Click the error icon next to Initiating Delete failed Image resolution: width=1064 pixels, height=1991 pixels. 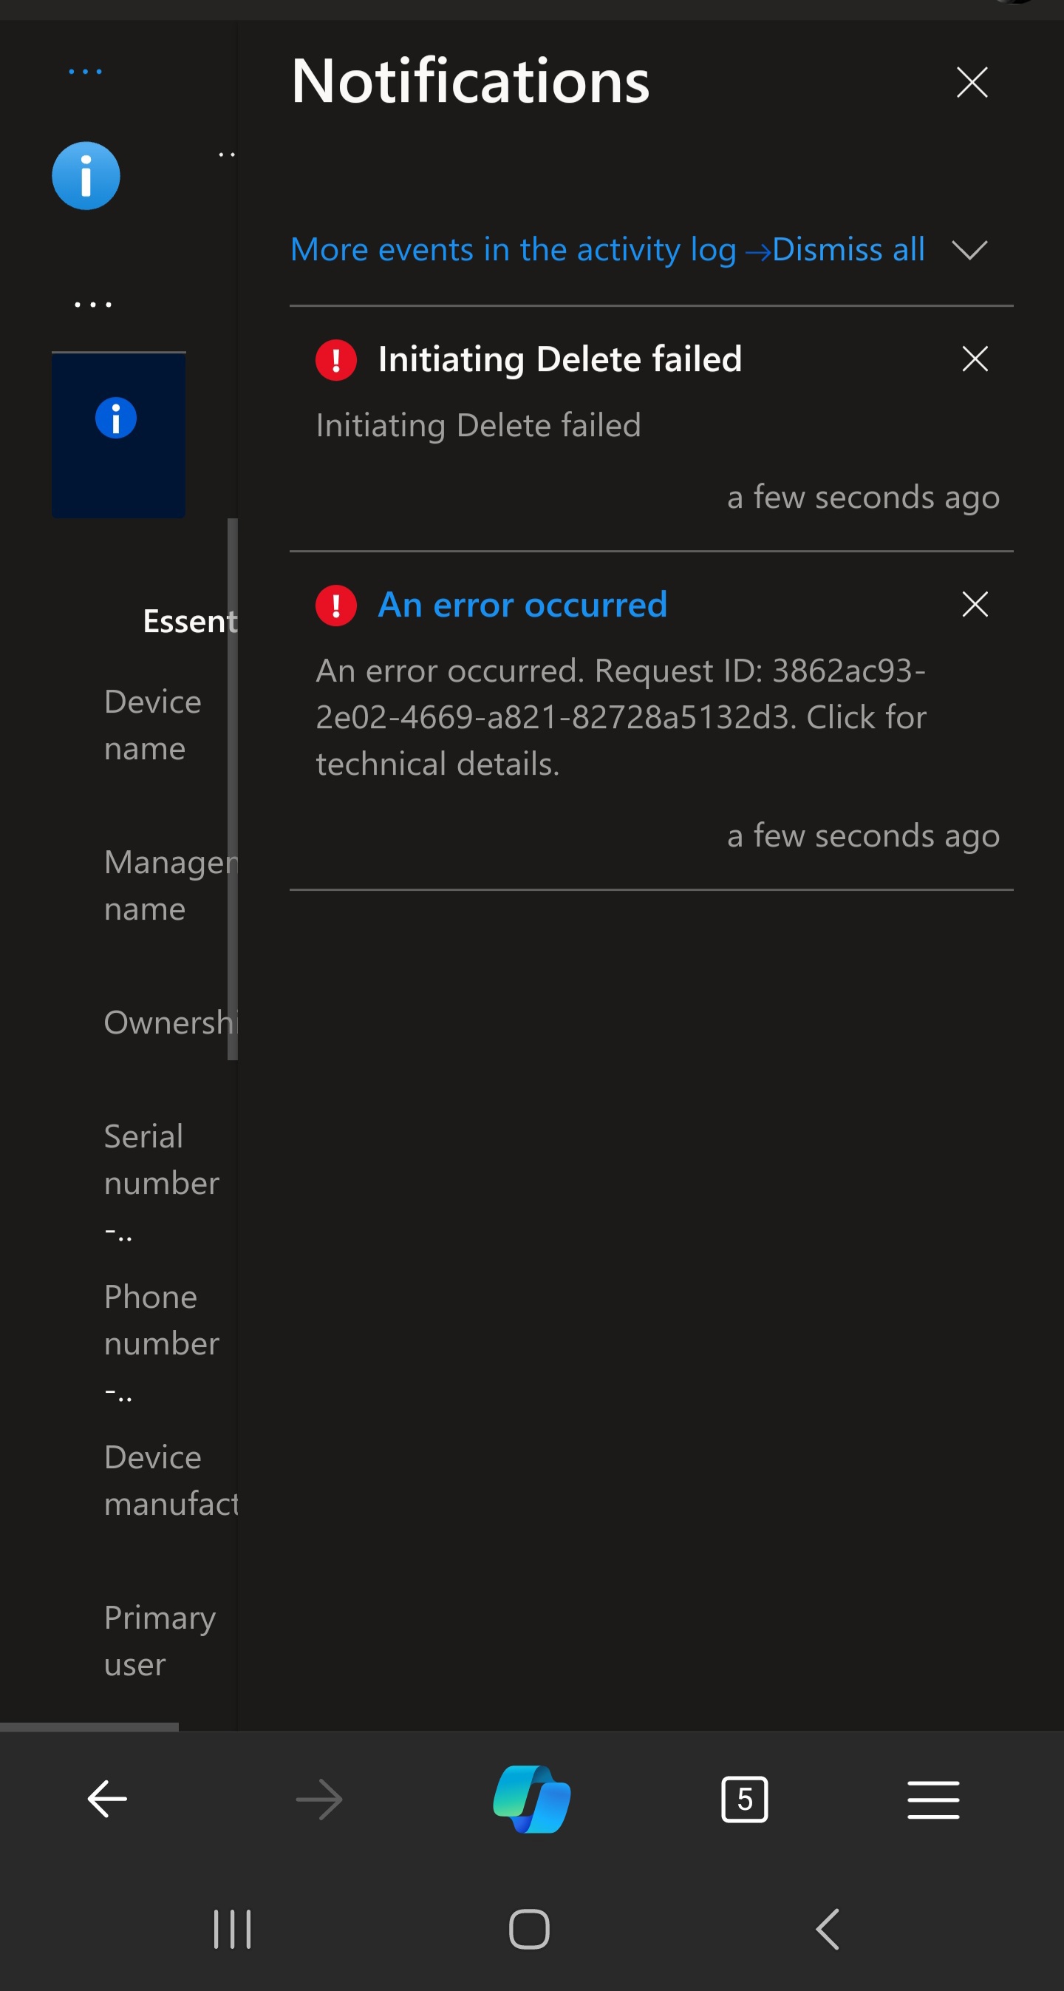[x=336, y=359]
